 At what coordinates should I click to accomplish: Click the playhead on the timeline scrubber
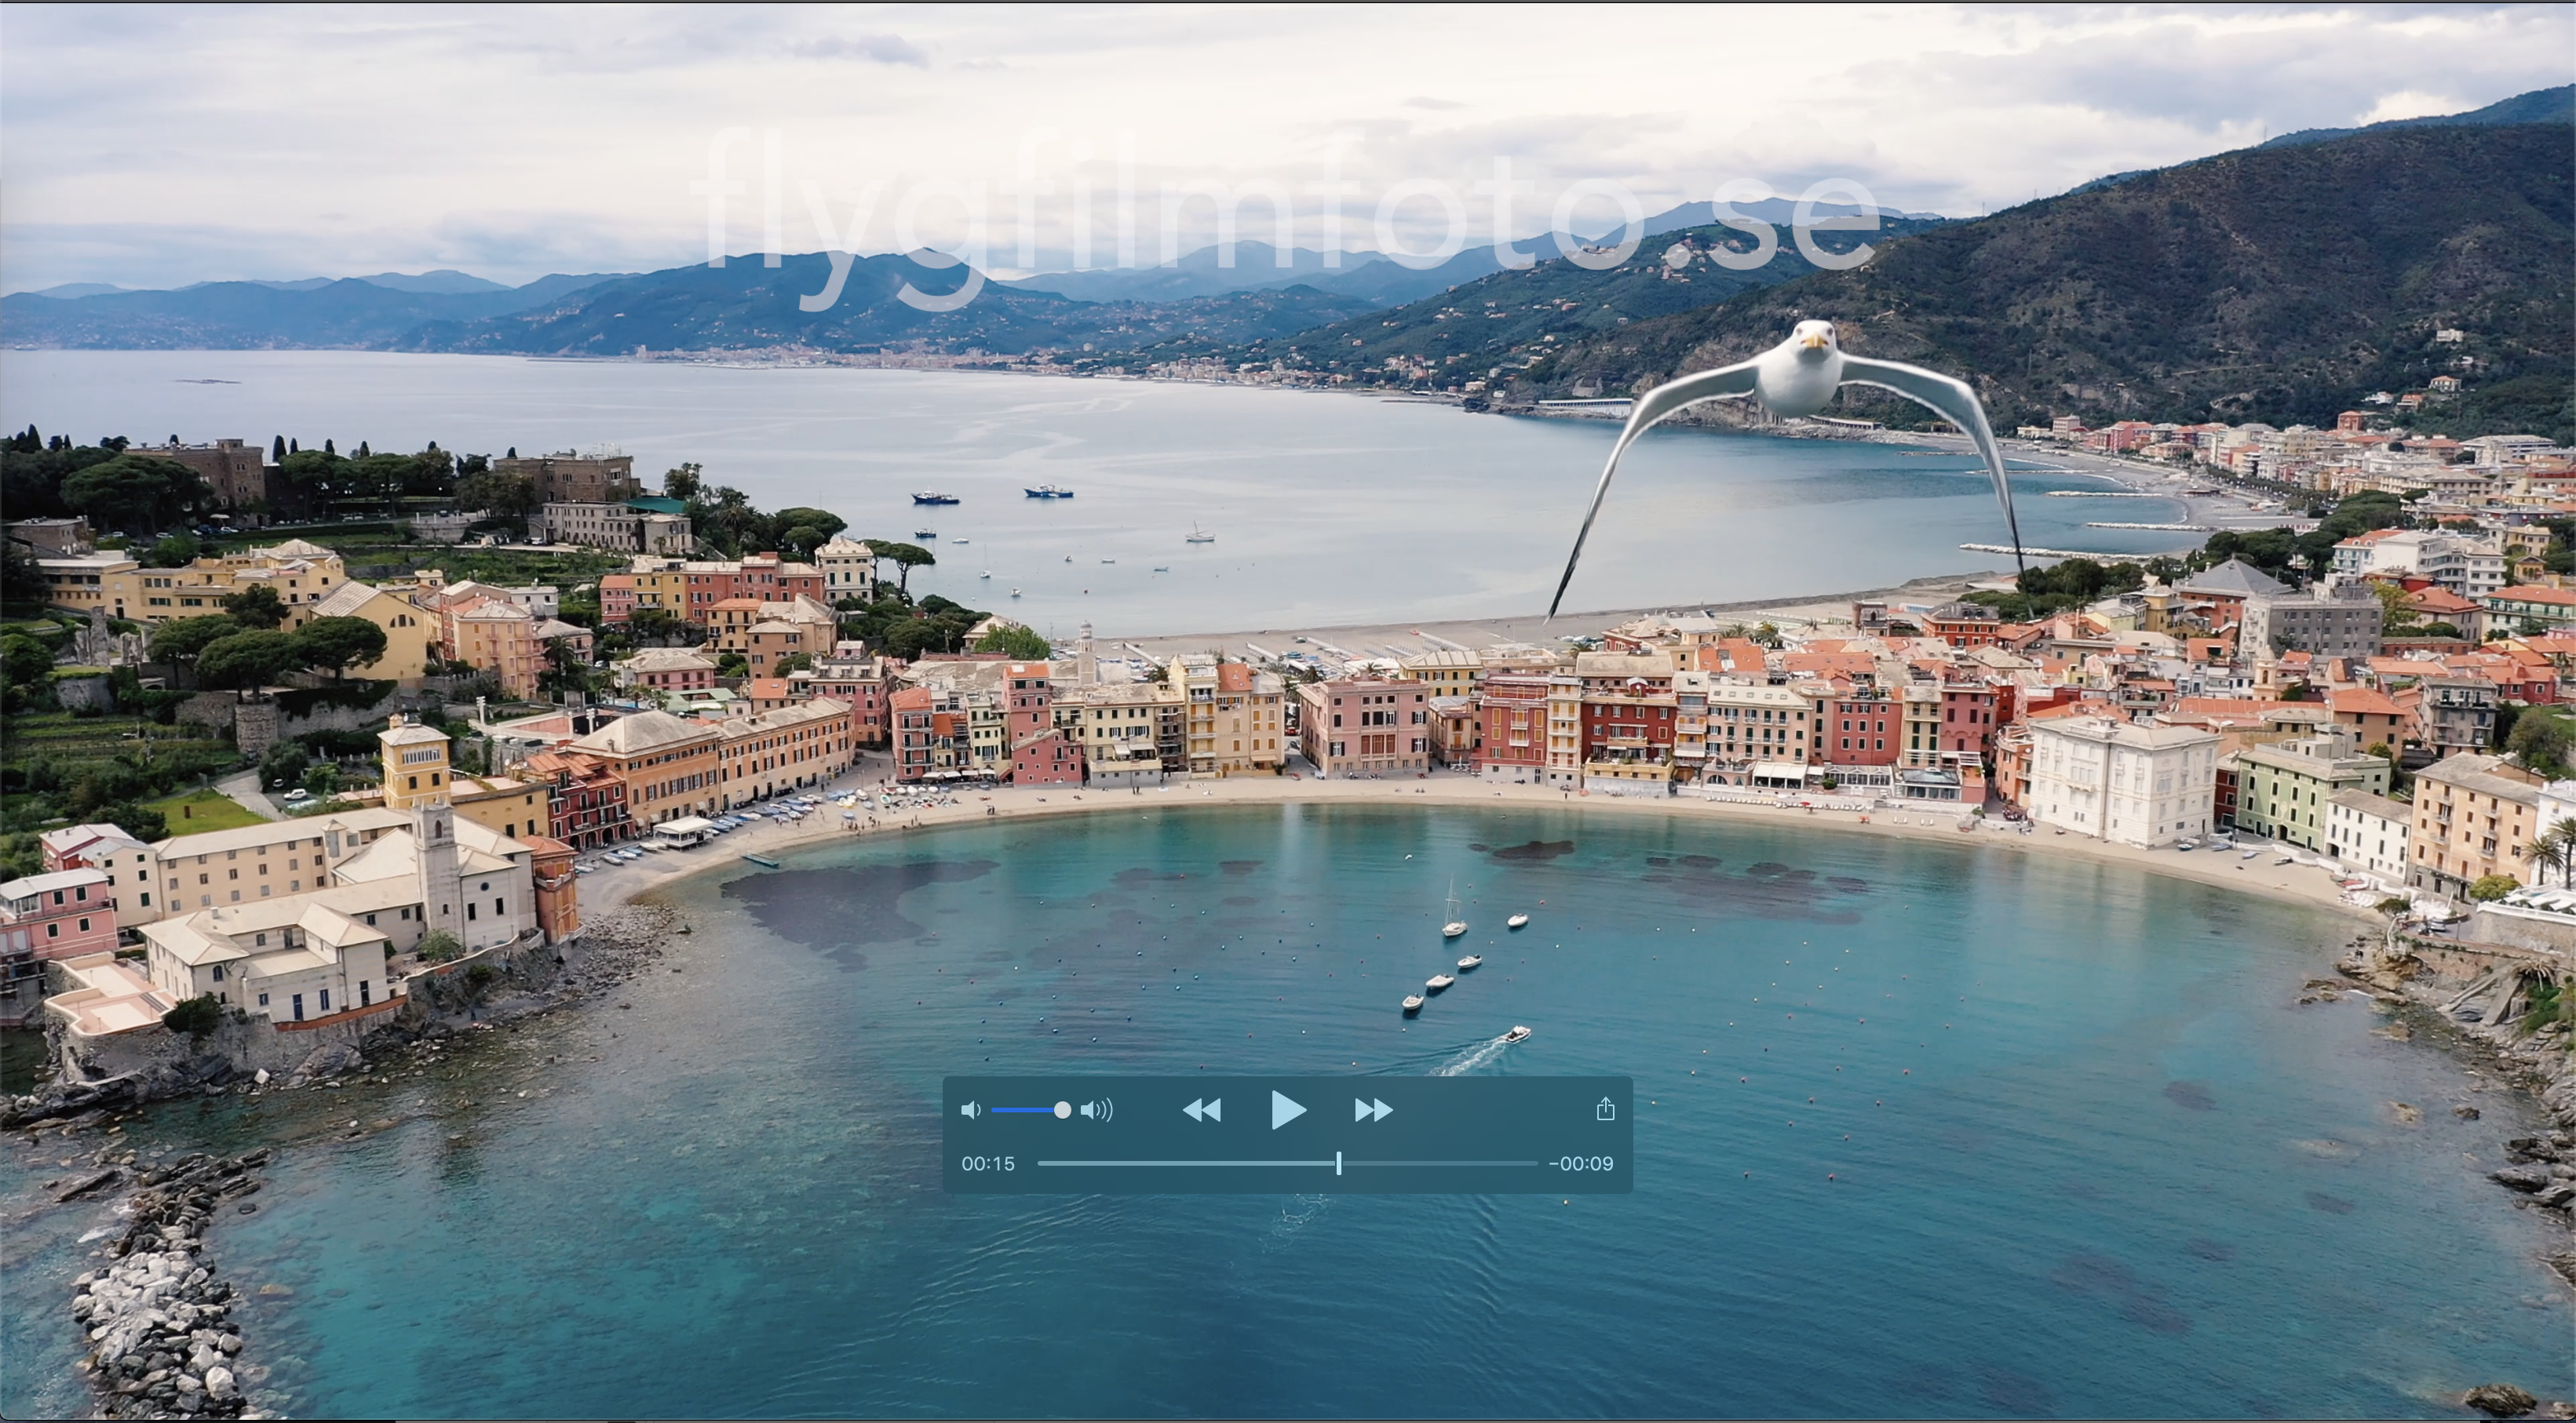tap(1338, 1163)
